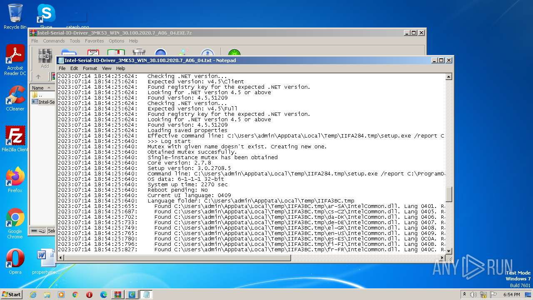The image size is (533, 300).
Task: Open Notepad's Help menu
Action: pos(121,68)
